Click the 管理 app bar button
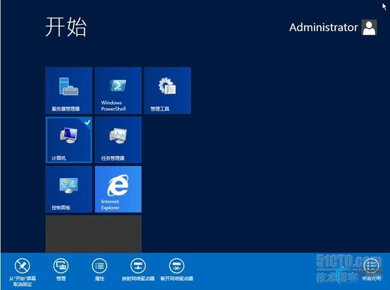The width and height of the screenshot is (390, 290). coord(61,270)
